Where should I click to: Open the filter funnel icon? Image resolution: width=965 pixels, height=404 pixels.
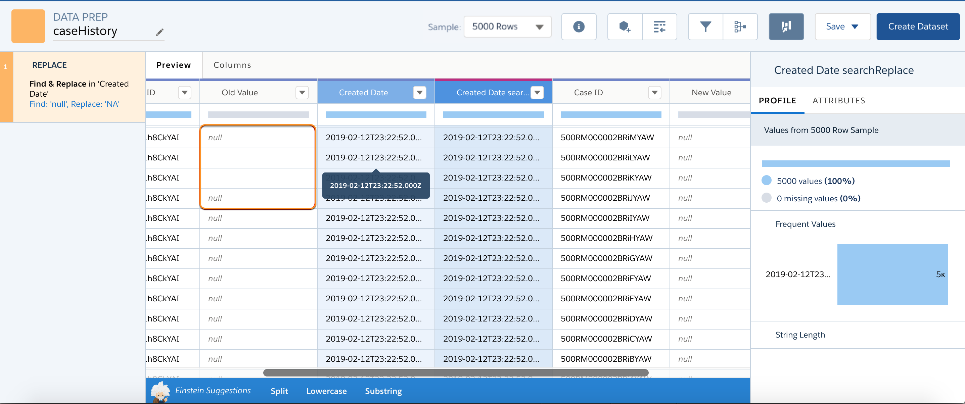pos(705,27)
